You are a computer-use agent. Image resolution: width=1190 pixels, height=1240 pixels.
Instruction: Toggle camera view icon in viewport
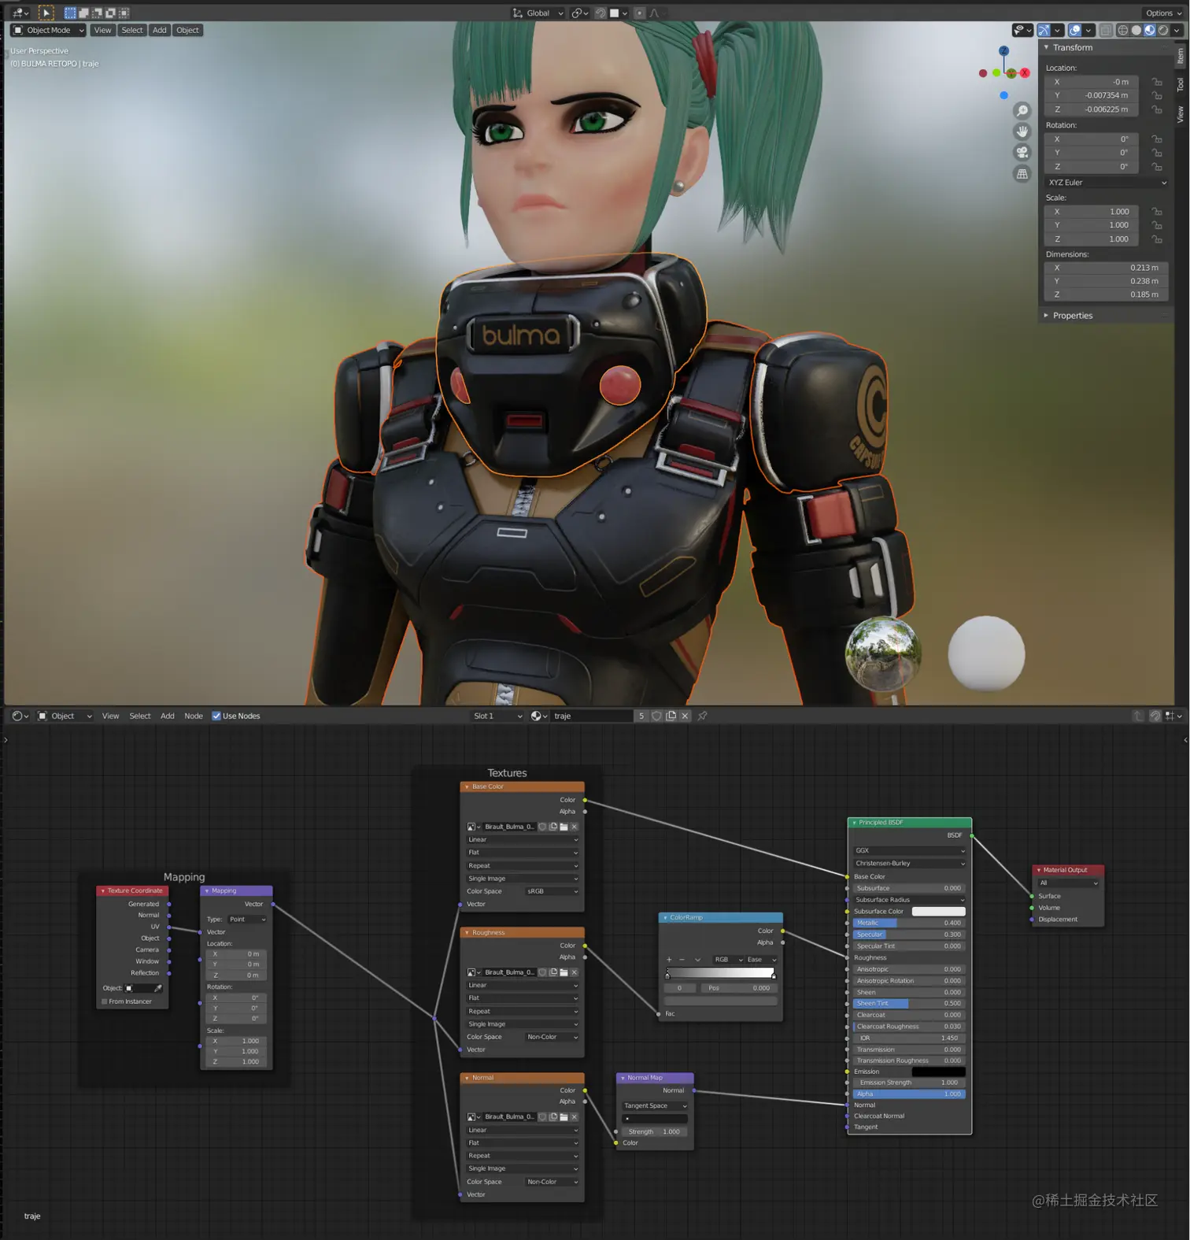[1022, 153]
